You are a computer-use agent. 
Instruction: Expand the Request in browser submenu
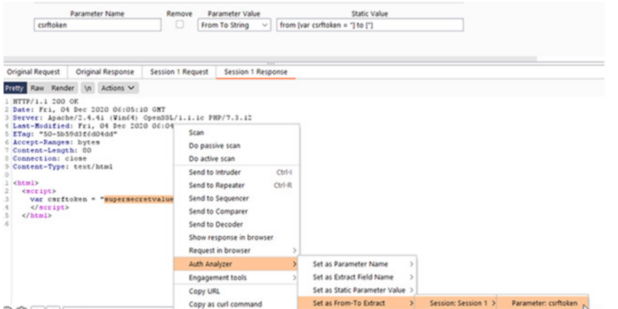click(236, 250)
